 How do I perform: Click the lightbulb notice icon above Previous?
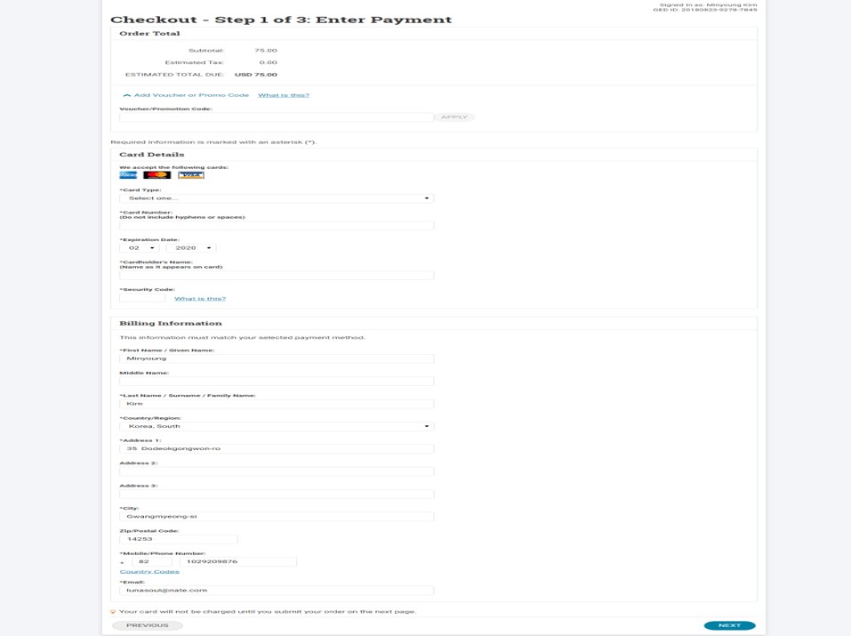point(113,612)
